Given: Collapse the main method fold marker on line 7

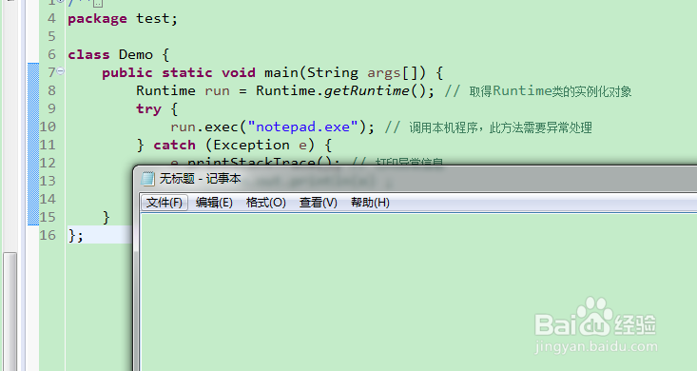Looking at the screenshot, I should click(61, 70).
